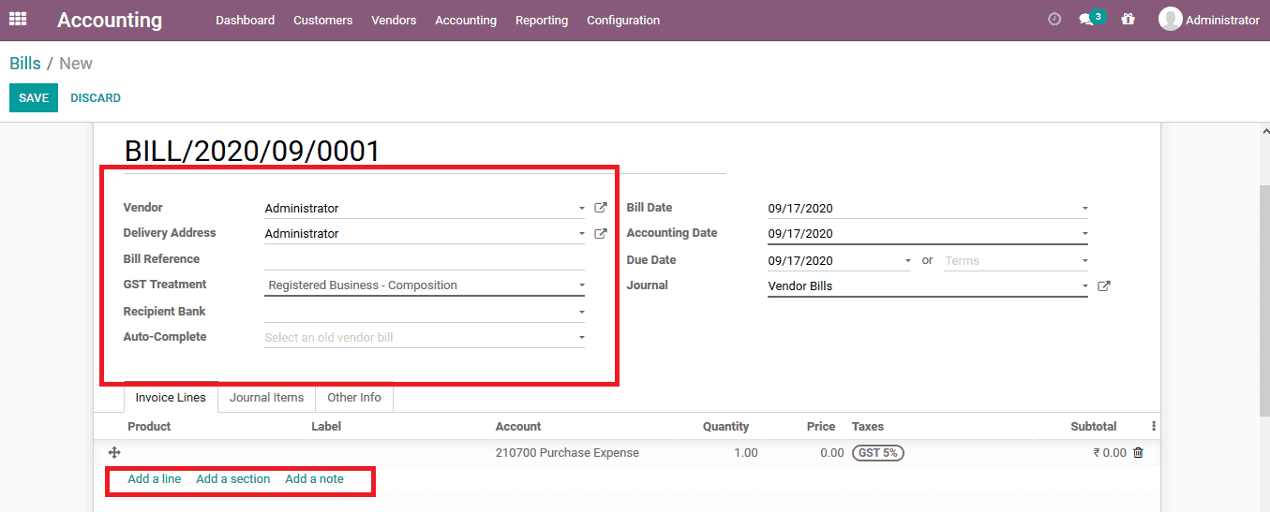Open the Dashboard menu

(246, 20)
